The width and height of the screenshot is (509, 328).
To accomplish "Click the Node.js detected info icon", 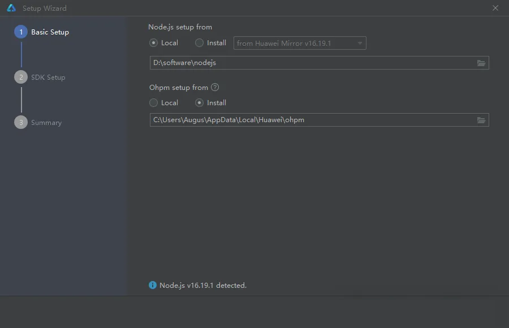I will 153,285.
